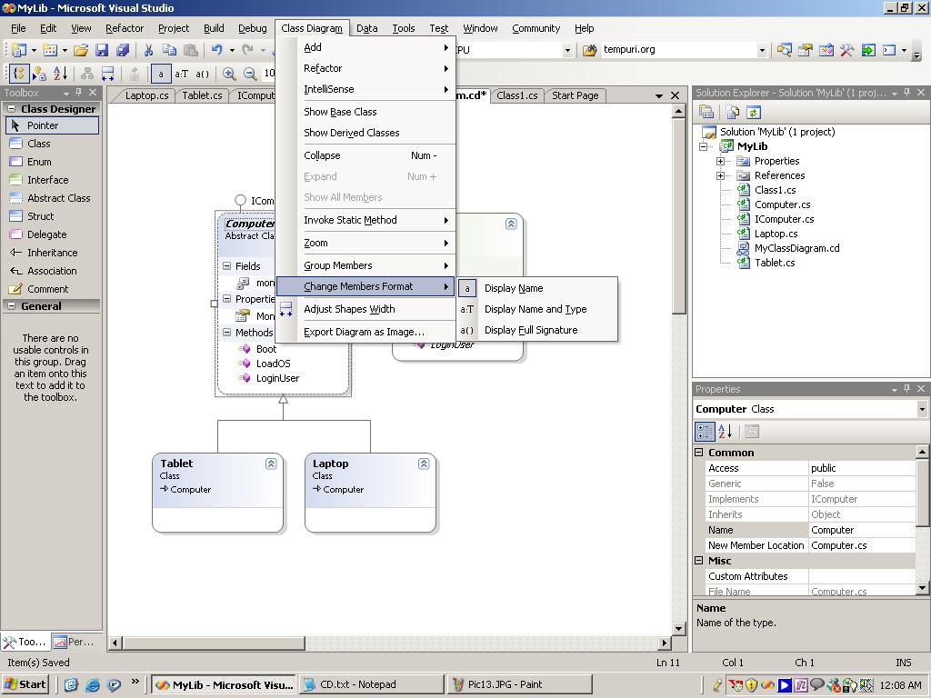The width and height of the screenshot is (931, 698).
Task: Sort Properties grid alphabetically
Action: pyautogui.click(x=725, y=432)
